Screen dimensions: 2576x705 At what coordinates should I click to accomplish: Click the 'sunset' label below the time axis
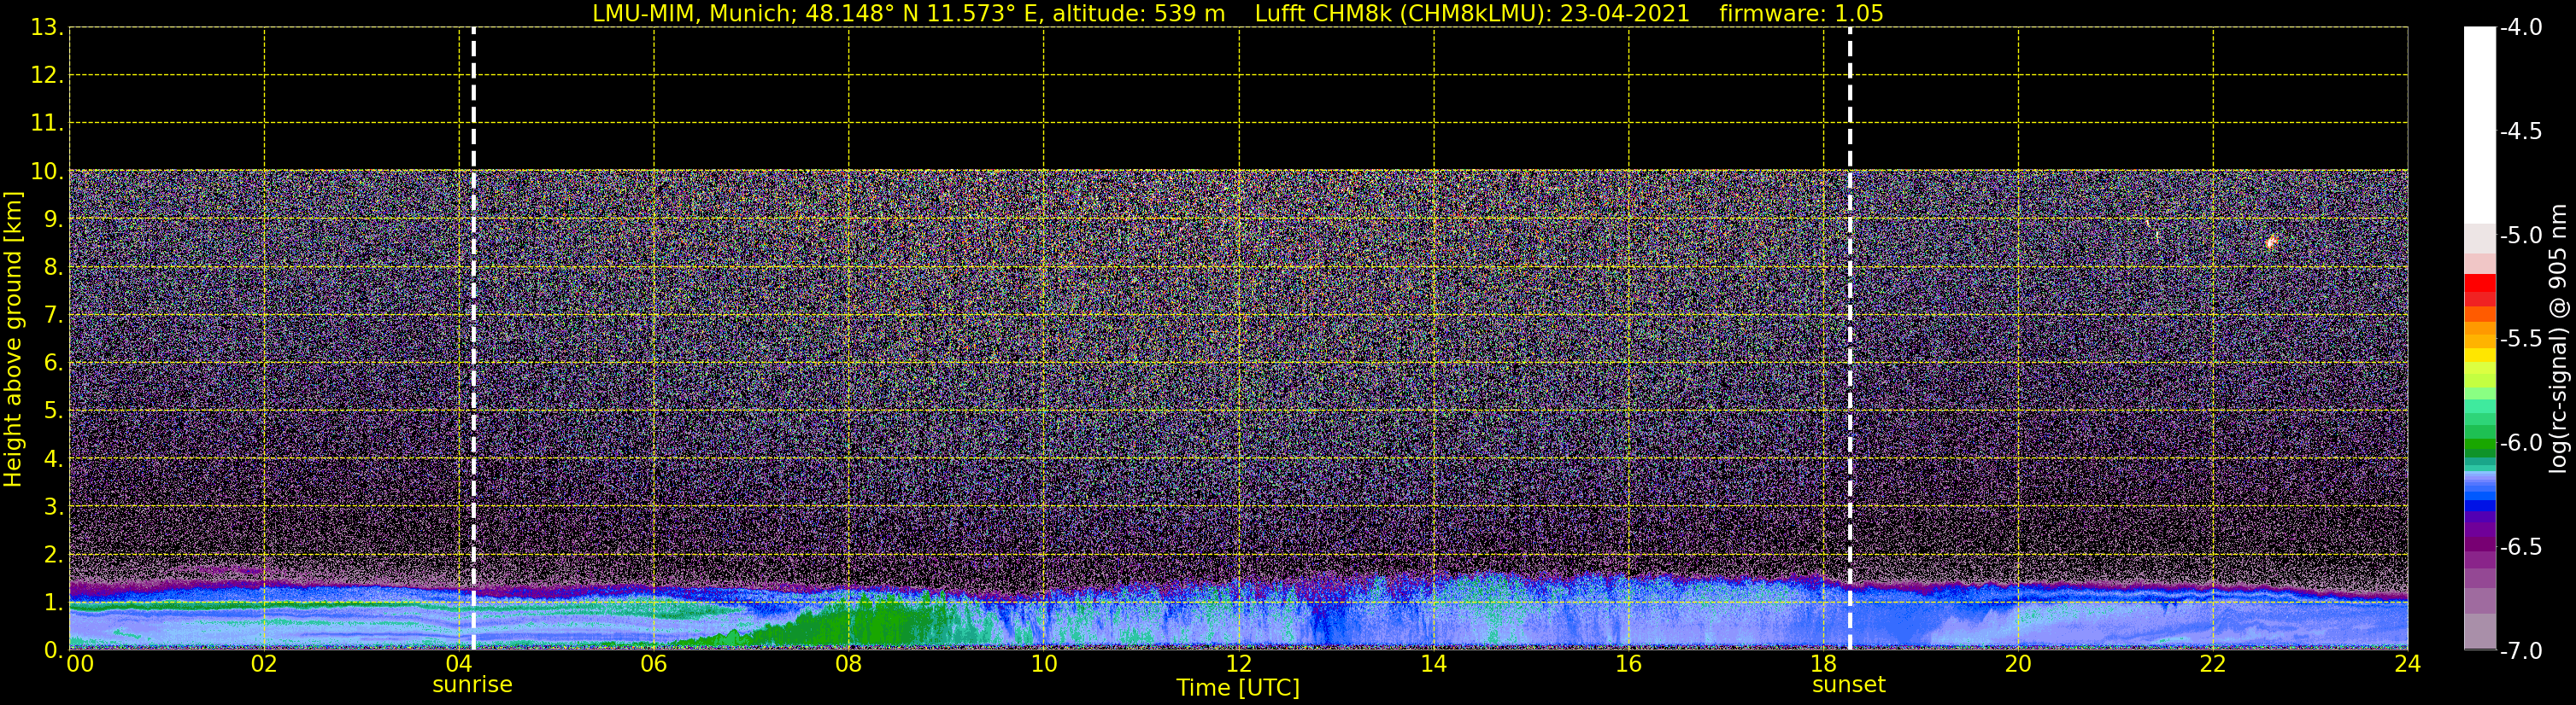point(1849,685)
